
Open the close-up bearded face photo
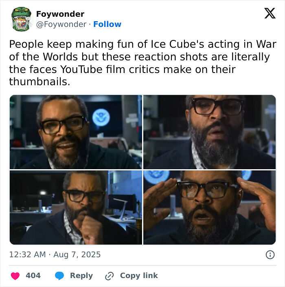tap(210, 132)
